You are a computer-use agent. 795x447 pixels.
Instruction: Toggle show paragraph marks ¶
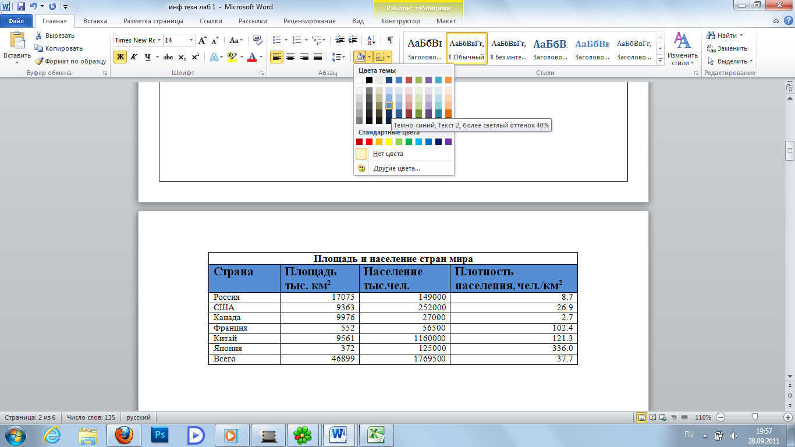click(x=390, y=40)
